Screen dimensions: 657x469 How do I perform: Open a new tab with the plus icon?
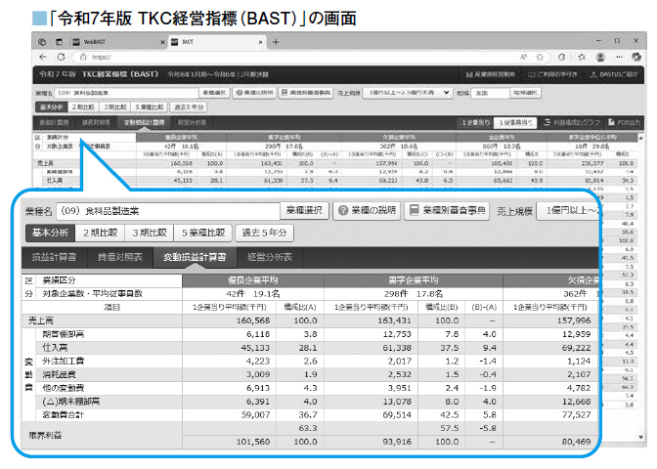tap(276, 42)
